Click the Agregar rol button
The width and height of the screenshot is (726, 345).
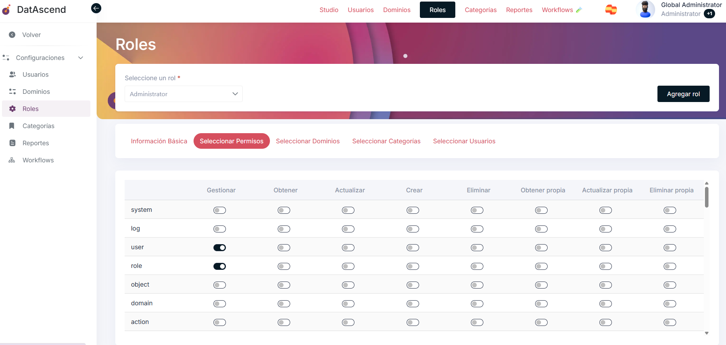coord(683,94)
